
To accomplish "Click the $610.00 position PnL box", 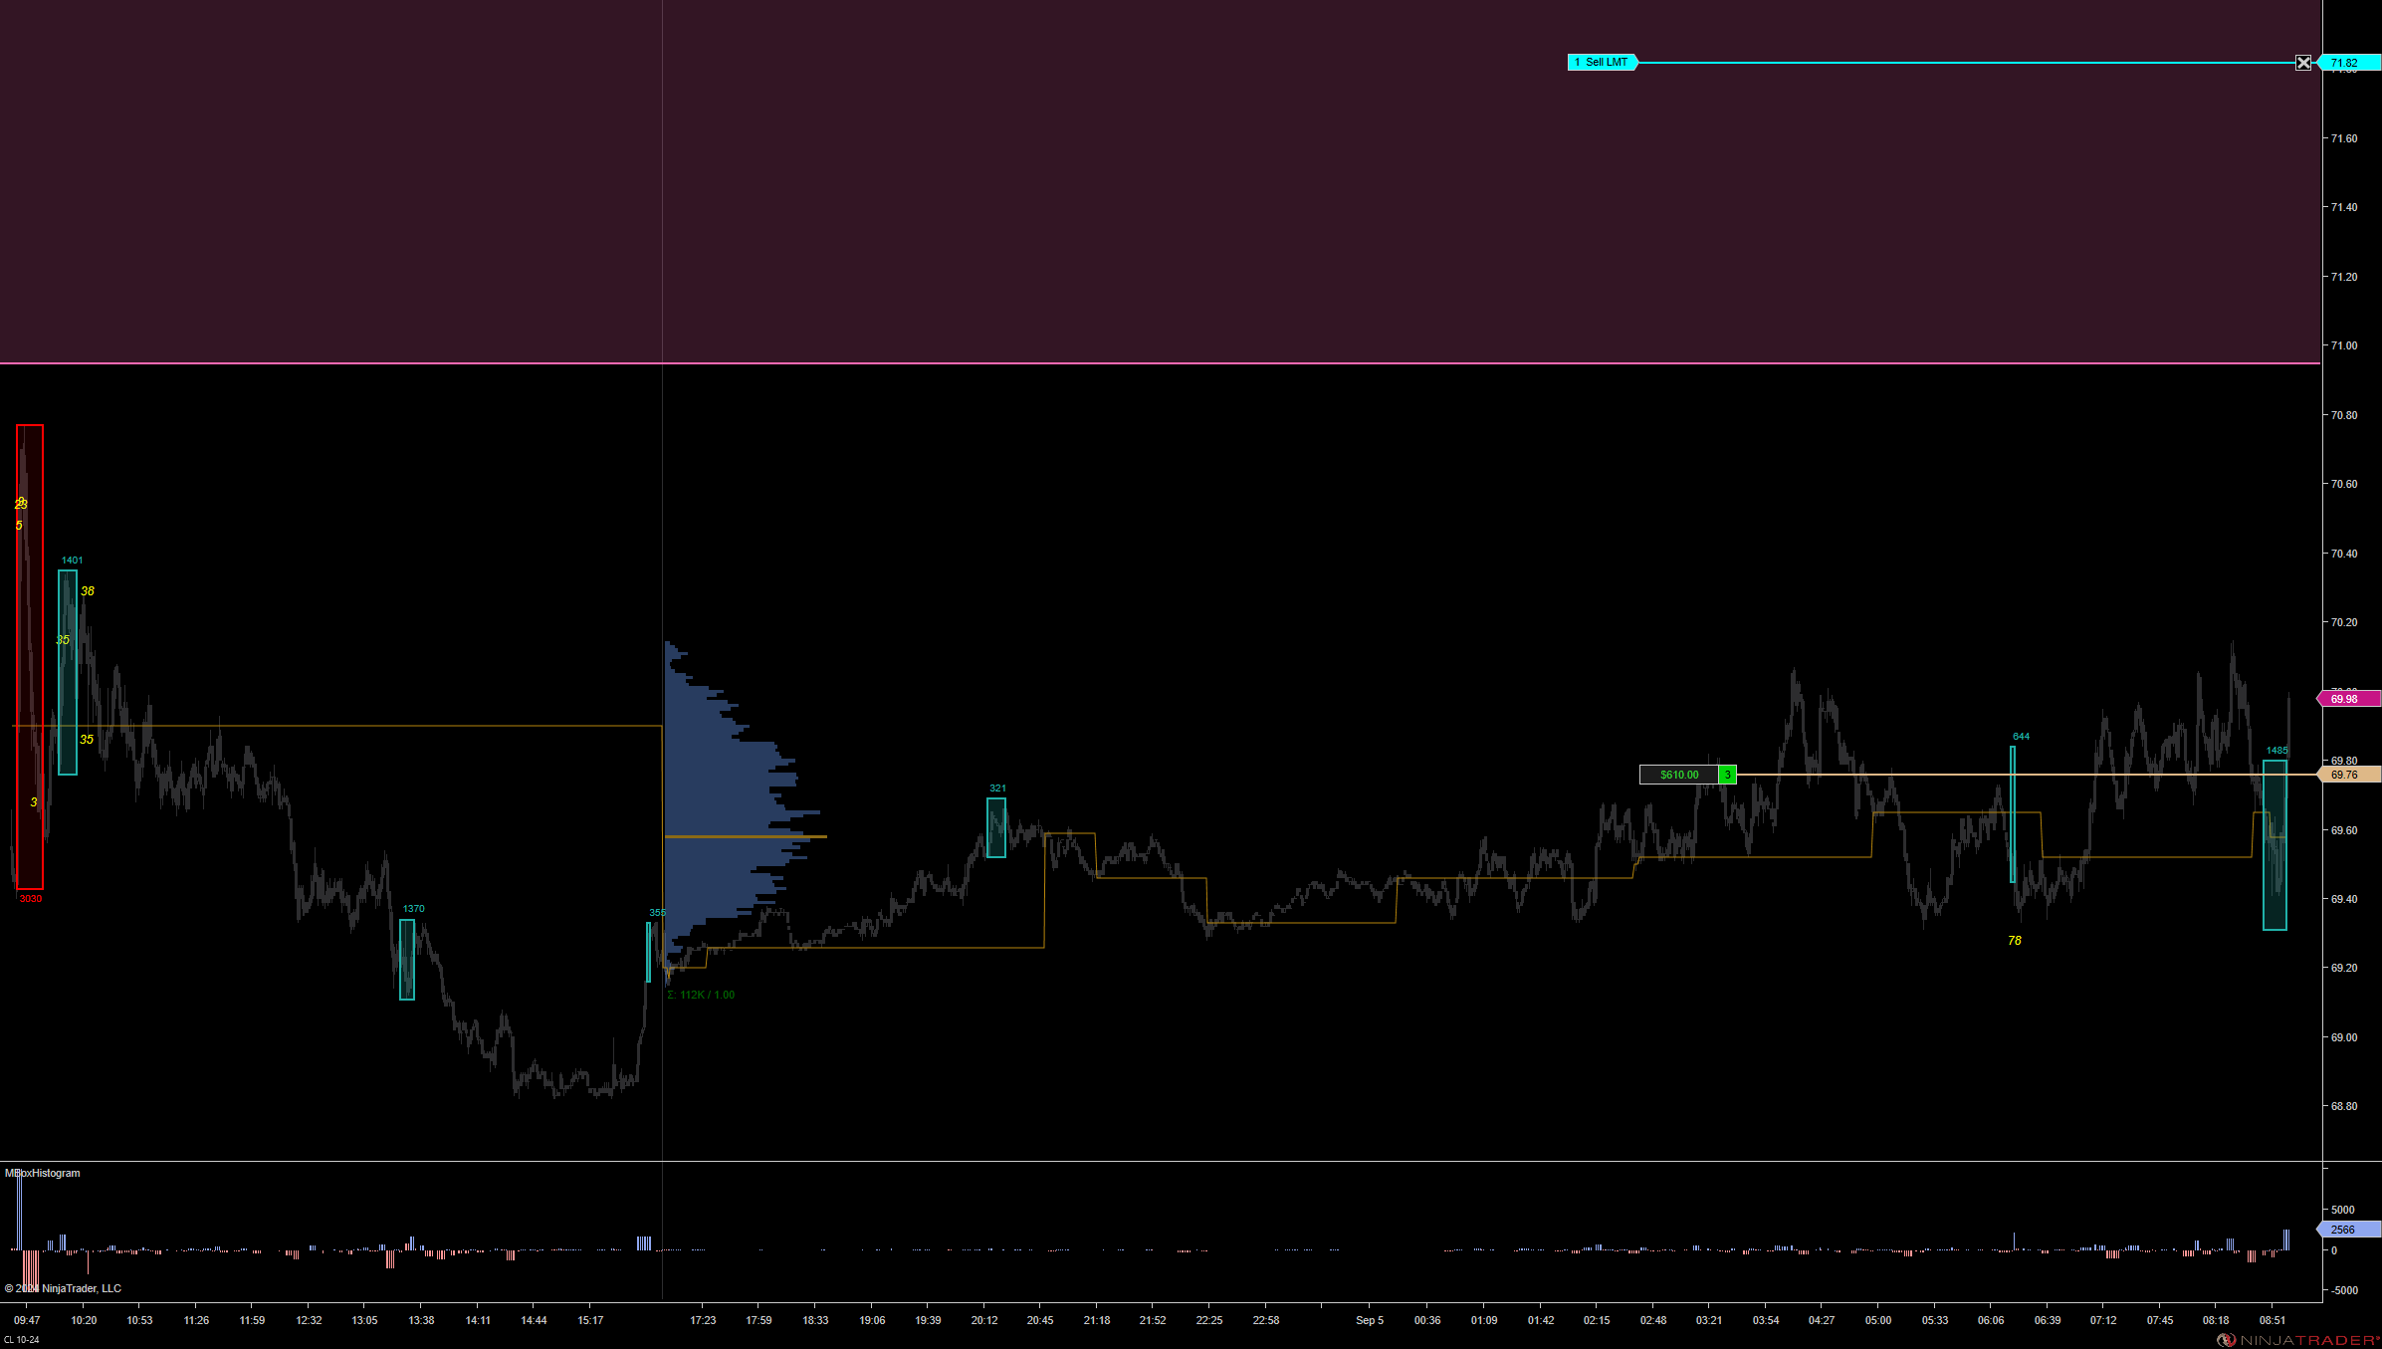I will (1679, 775).
